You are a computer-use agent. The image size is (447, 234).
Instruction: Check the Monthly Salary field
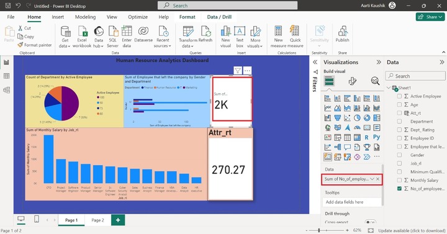tap(399, 180)
